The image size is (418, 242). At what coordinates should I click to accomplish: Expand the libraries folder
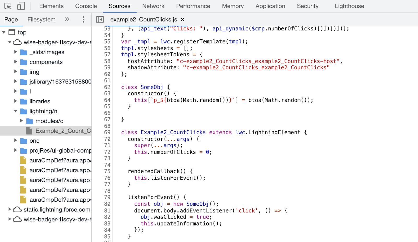pyautogui.click(x=15, y=101)
